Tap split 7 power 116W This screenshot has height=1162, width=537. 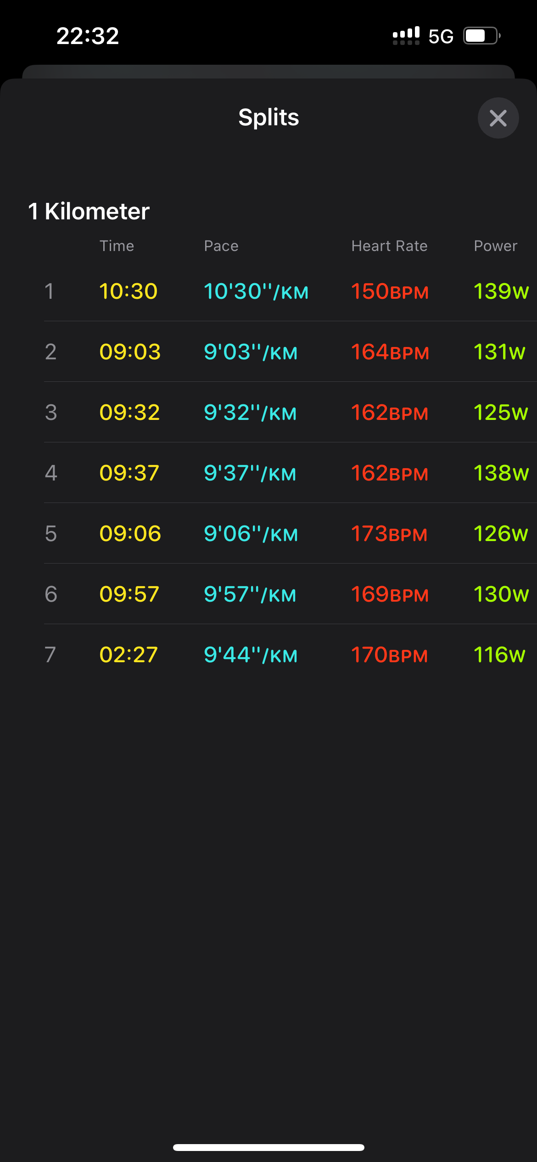coord(499,655)
